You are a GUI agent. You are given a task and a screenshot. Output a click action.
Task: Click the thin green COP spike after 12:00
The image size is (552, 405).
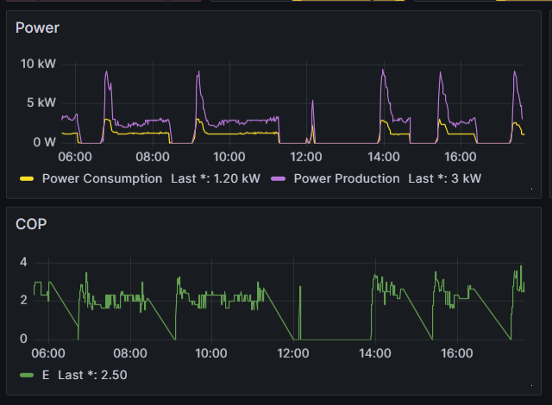(300, 311)
